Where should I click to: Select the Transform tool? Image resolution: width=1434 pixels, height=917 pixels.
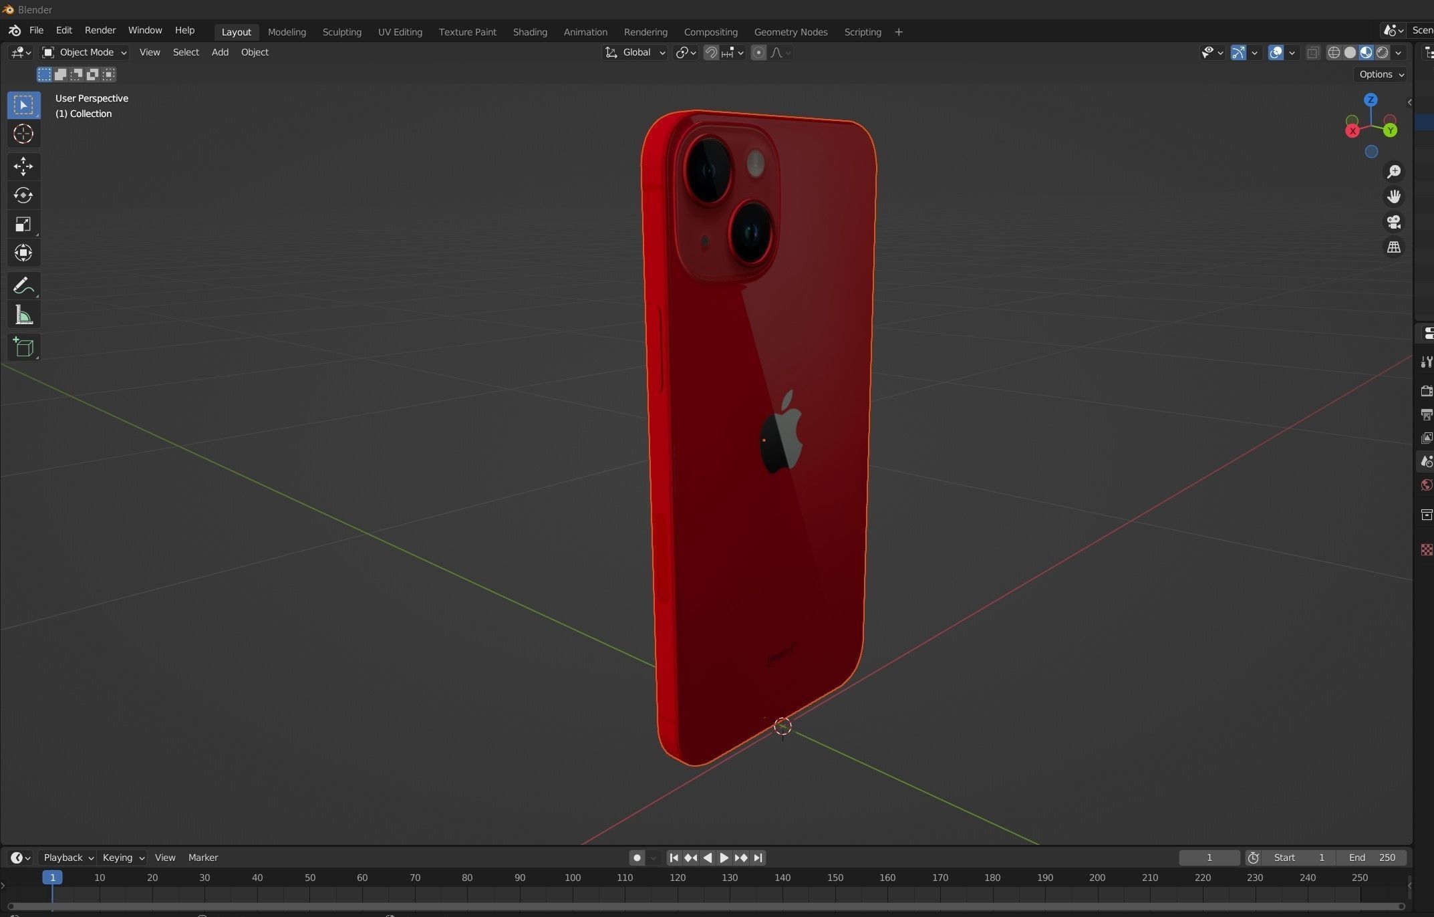pyautogui.click(x=23, y=253)
